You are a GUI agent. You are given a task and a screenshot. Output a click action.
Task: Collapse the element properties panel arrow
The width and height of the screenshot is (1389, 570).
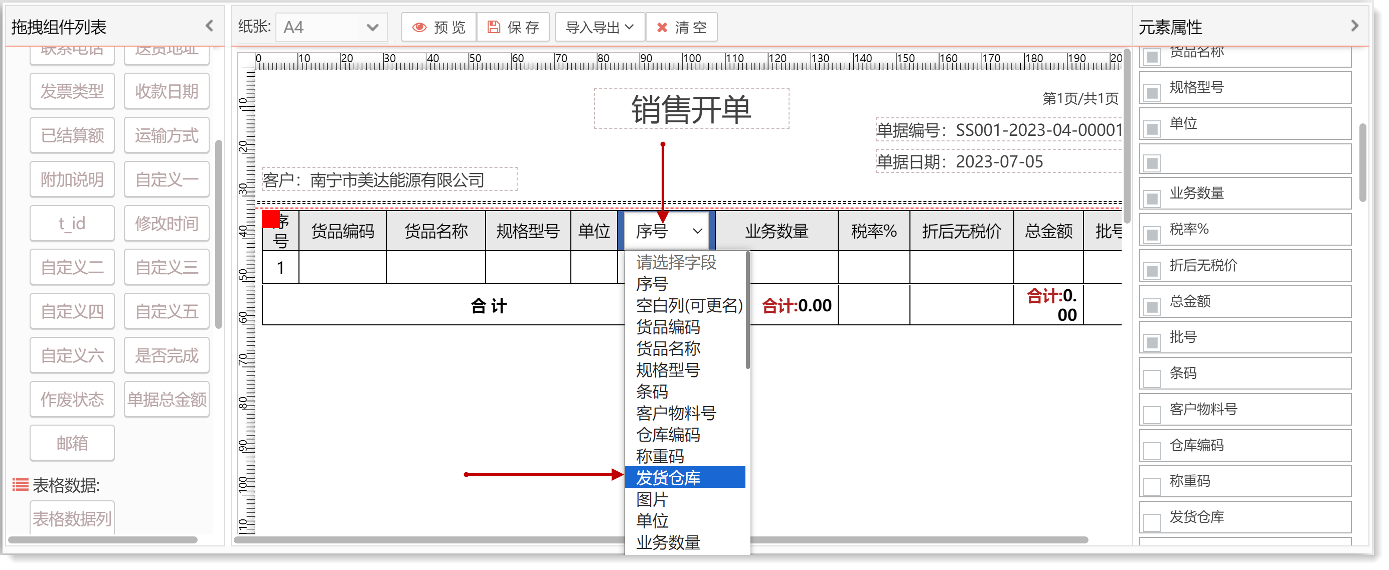click(x=1354, y=26)
